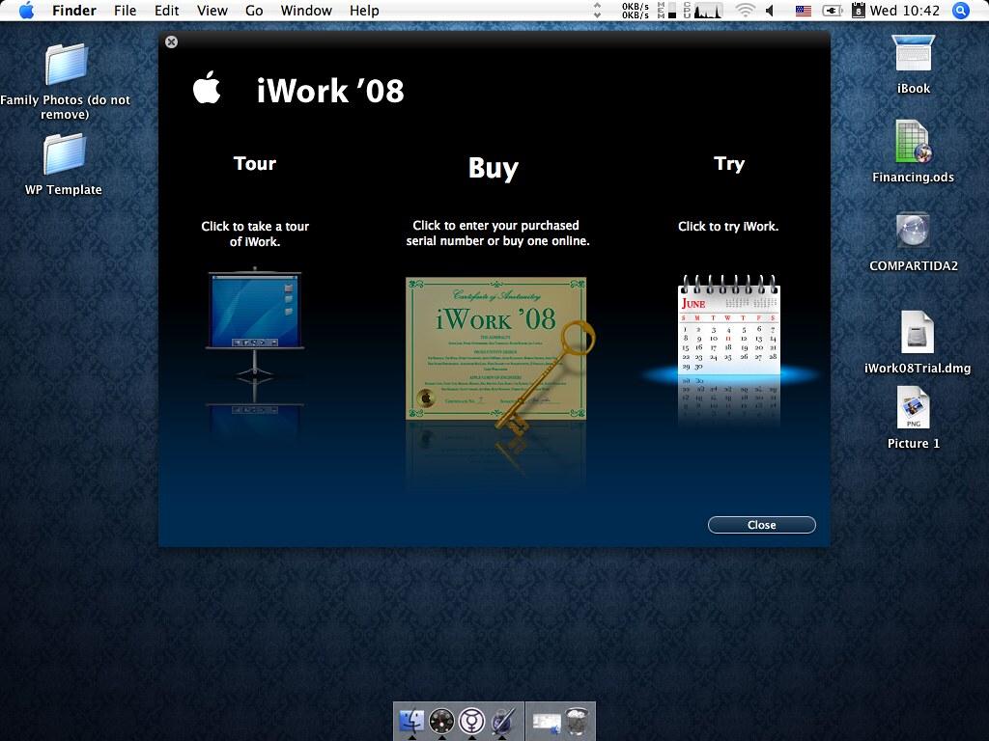Open the Financing.ods spreadsheet
The image size is (989, 741).
tap(913, 145)
